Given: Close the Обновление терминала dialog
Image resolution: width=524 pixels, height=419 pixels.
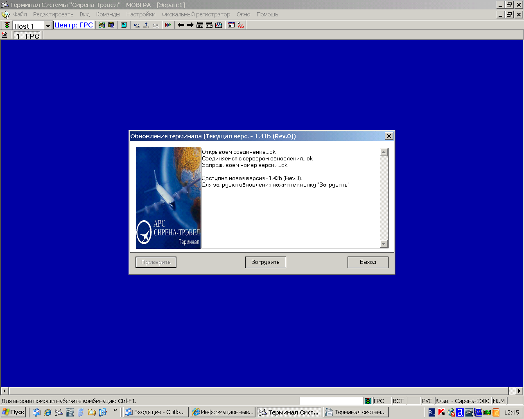Looking at the screenshot, I should coord(389,136).
